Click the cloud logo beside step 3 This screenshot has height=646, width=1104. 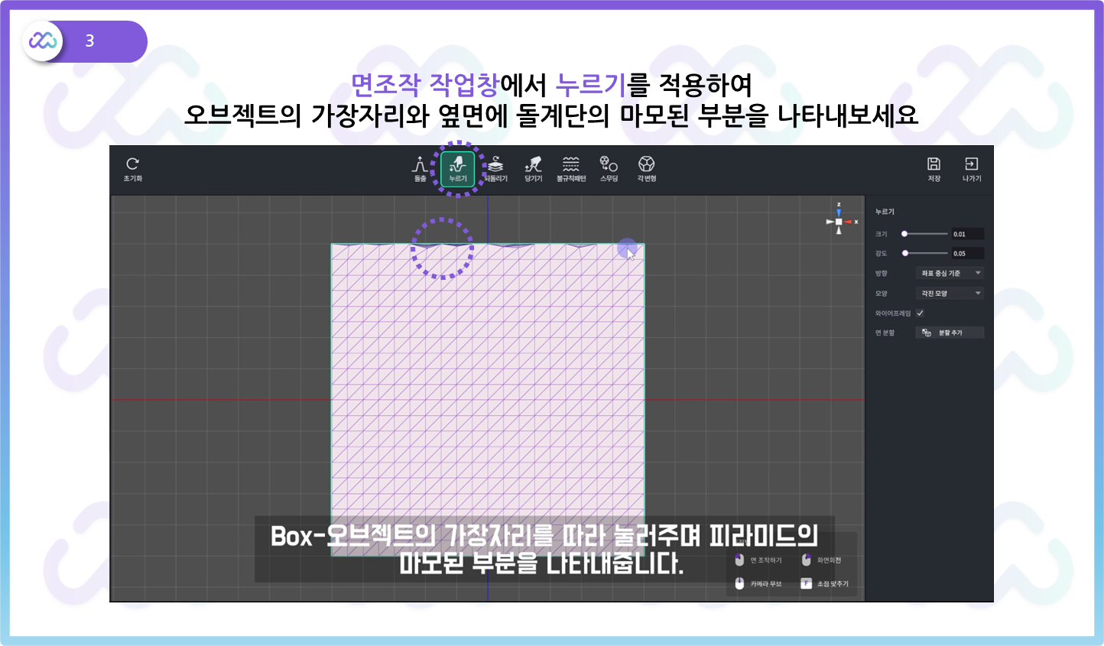(43, 41)
